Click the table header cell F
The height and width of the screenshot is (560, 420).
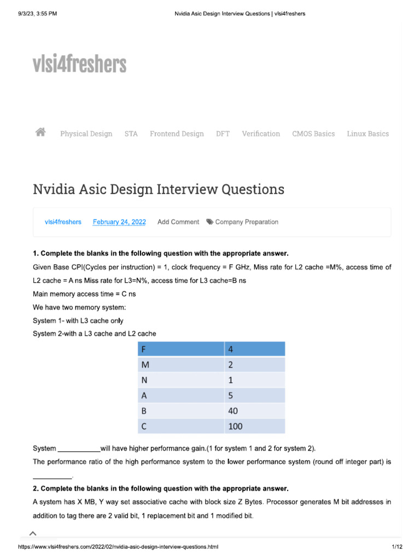pyautogui.click(x=181, y=349)
